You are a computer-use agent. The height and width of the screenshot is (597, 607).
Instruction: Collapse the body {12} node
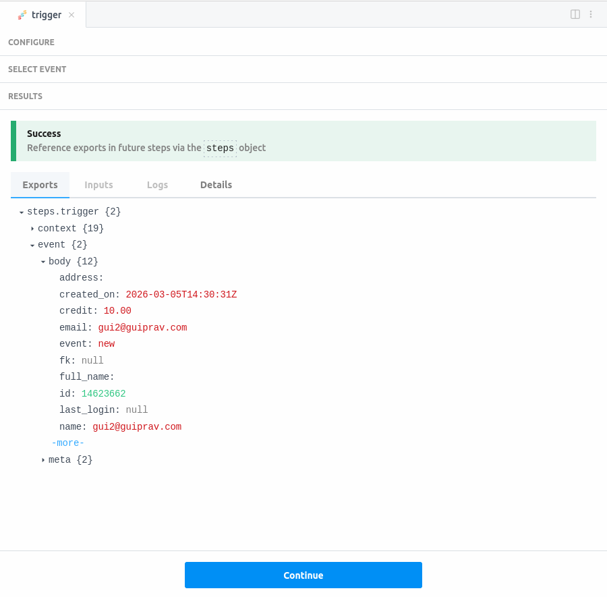[x=43, y=262]
